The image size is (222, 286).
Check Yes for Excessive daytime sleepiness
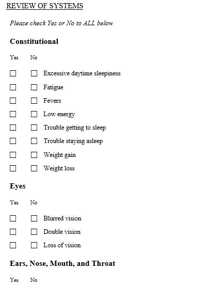pos(13,73)
